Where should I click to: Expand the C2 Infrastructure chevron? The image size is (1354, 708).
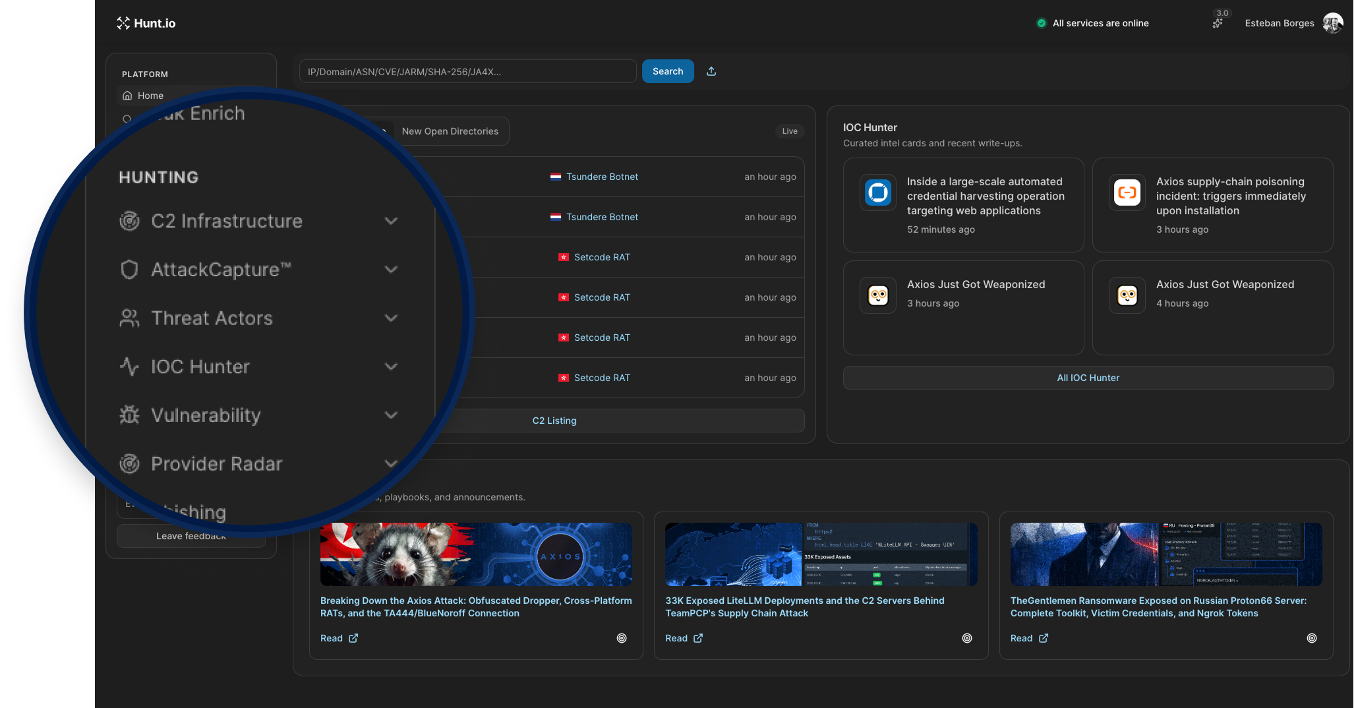(x=391, y=221)
